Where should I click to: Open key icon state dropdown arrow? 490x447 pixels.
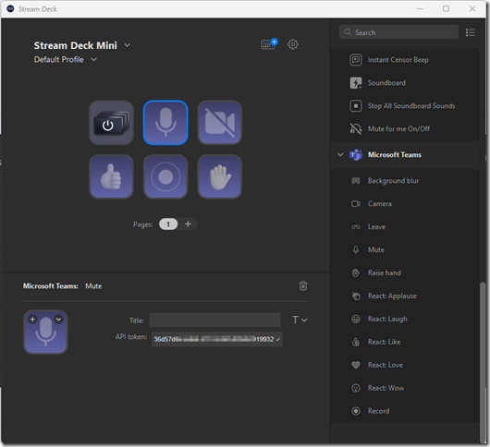(58, 319)
